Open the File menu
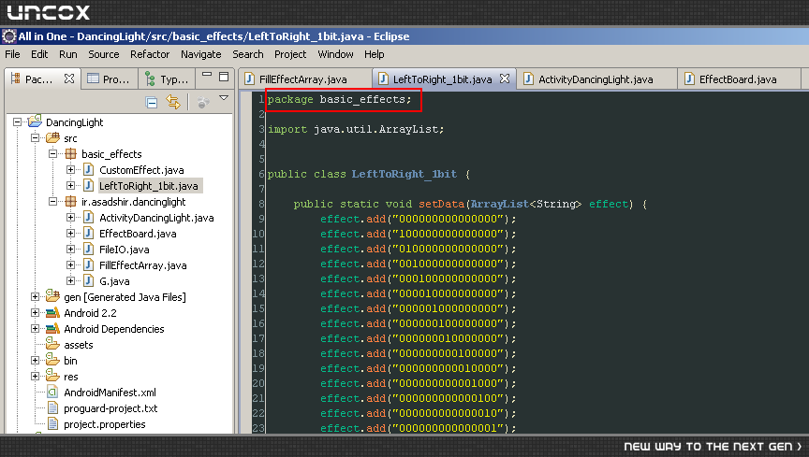The image size is (809, 457). [12, 54]
